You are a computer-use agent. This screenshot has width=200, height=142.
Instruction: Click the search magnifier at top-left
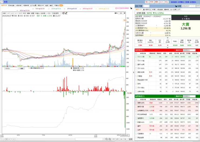[1, 2]
